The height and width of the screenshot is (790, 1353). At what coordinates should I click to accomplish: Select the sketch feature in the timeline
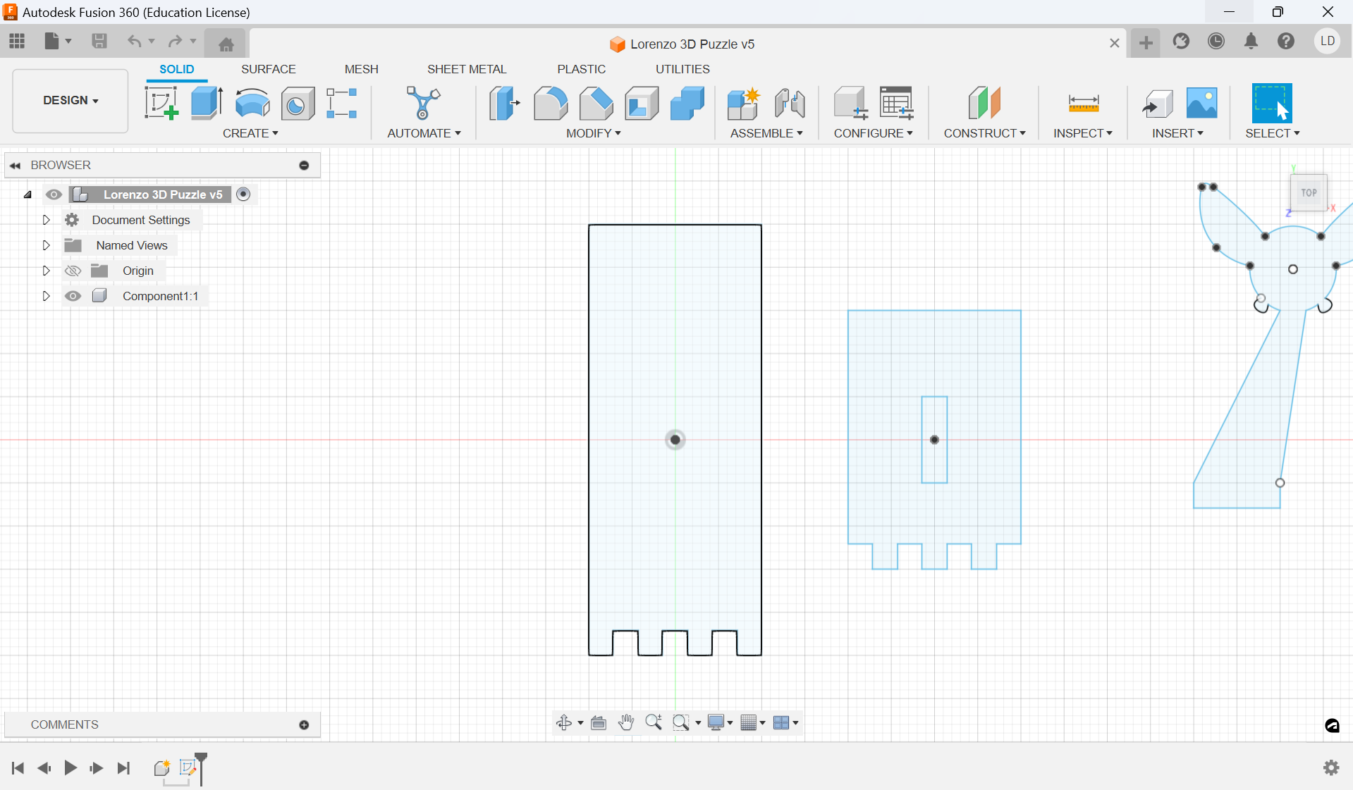(188, 768)
